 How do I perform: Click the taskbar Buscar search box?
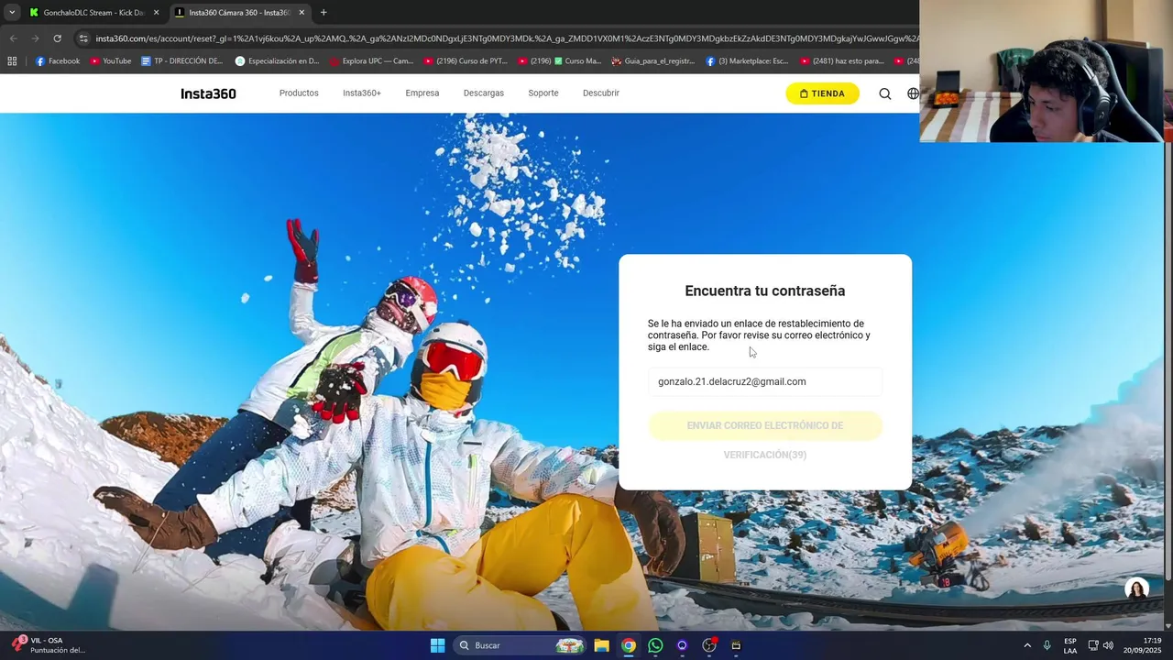pyautogui.click(x=519, y=645)
